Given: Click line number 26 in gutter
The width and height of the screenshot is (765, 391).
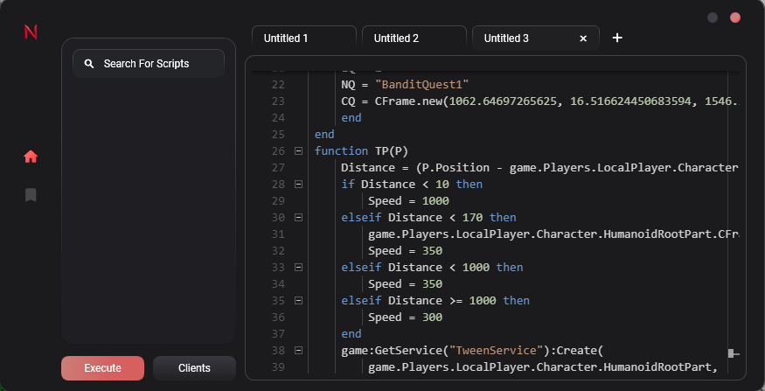Looking at the screenshot, I should 279,151.
